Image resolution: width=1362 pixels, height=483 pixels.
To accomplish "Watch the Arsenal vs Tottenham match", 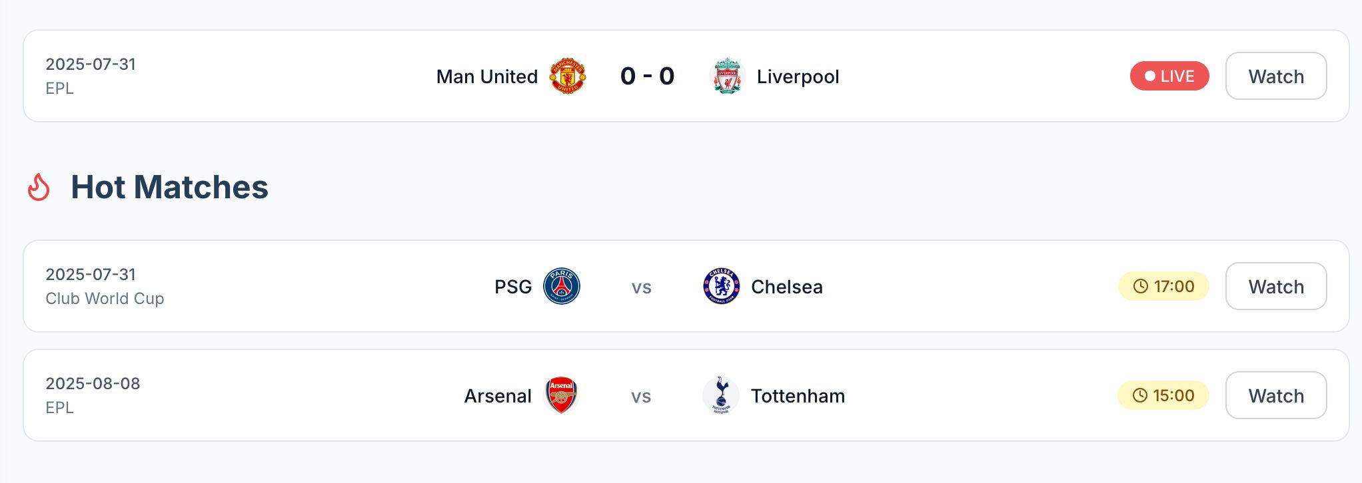I will 1275,395.
